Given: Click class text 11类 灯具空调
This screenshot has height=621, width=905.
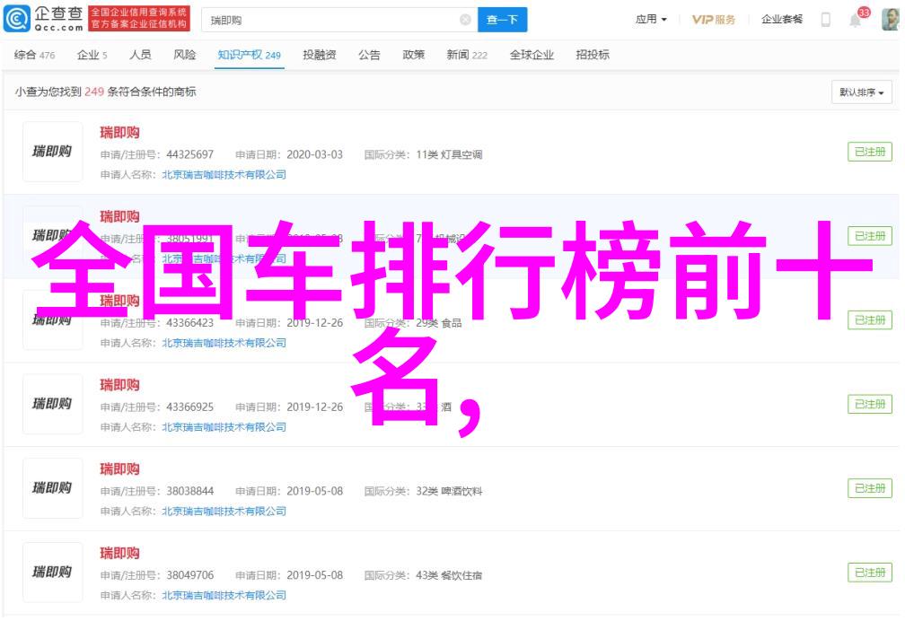Looking at the screenshot, I should [x=449, y=154].
